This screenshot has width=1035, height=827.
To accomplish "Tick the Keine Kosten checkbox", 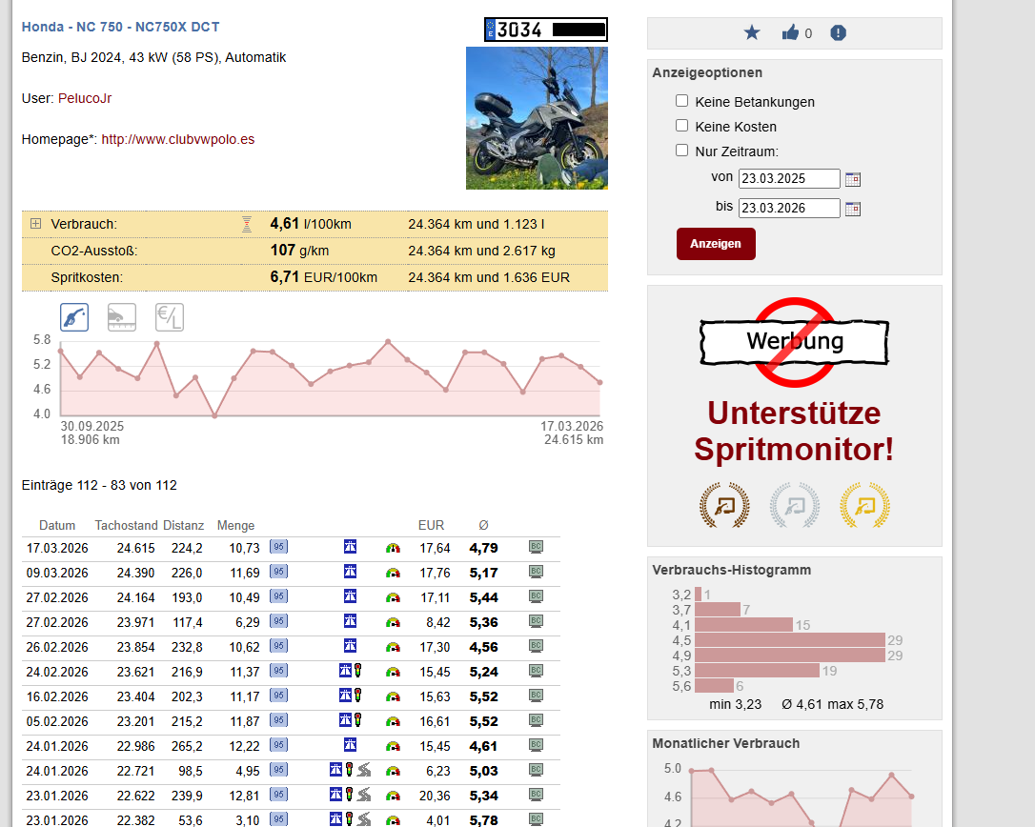I will (x=681, y=126).
